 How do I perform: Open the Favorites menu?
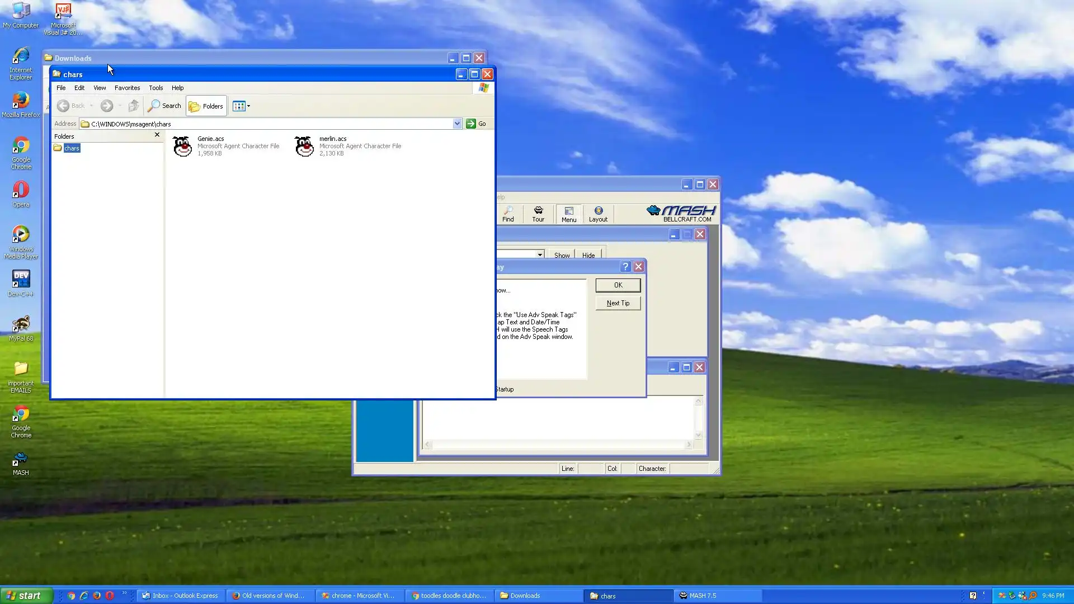click(127, 88)
